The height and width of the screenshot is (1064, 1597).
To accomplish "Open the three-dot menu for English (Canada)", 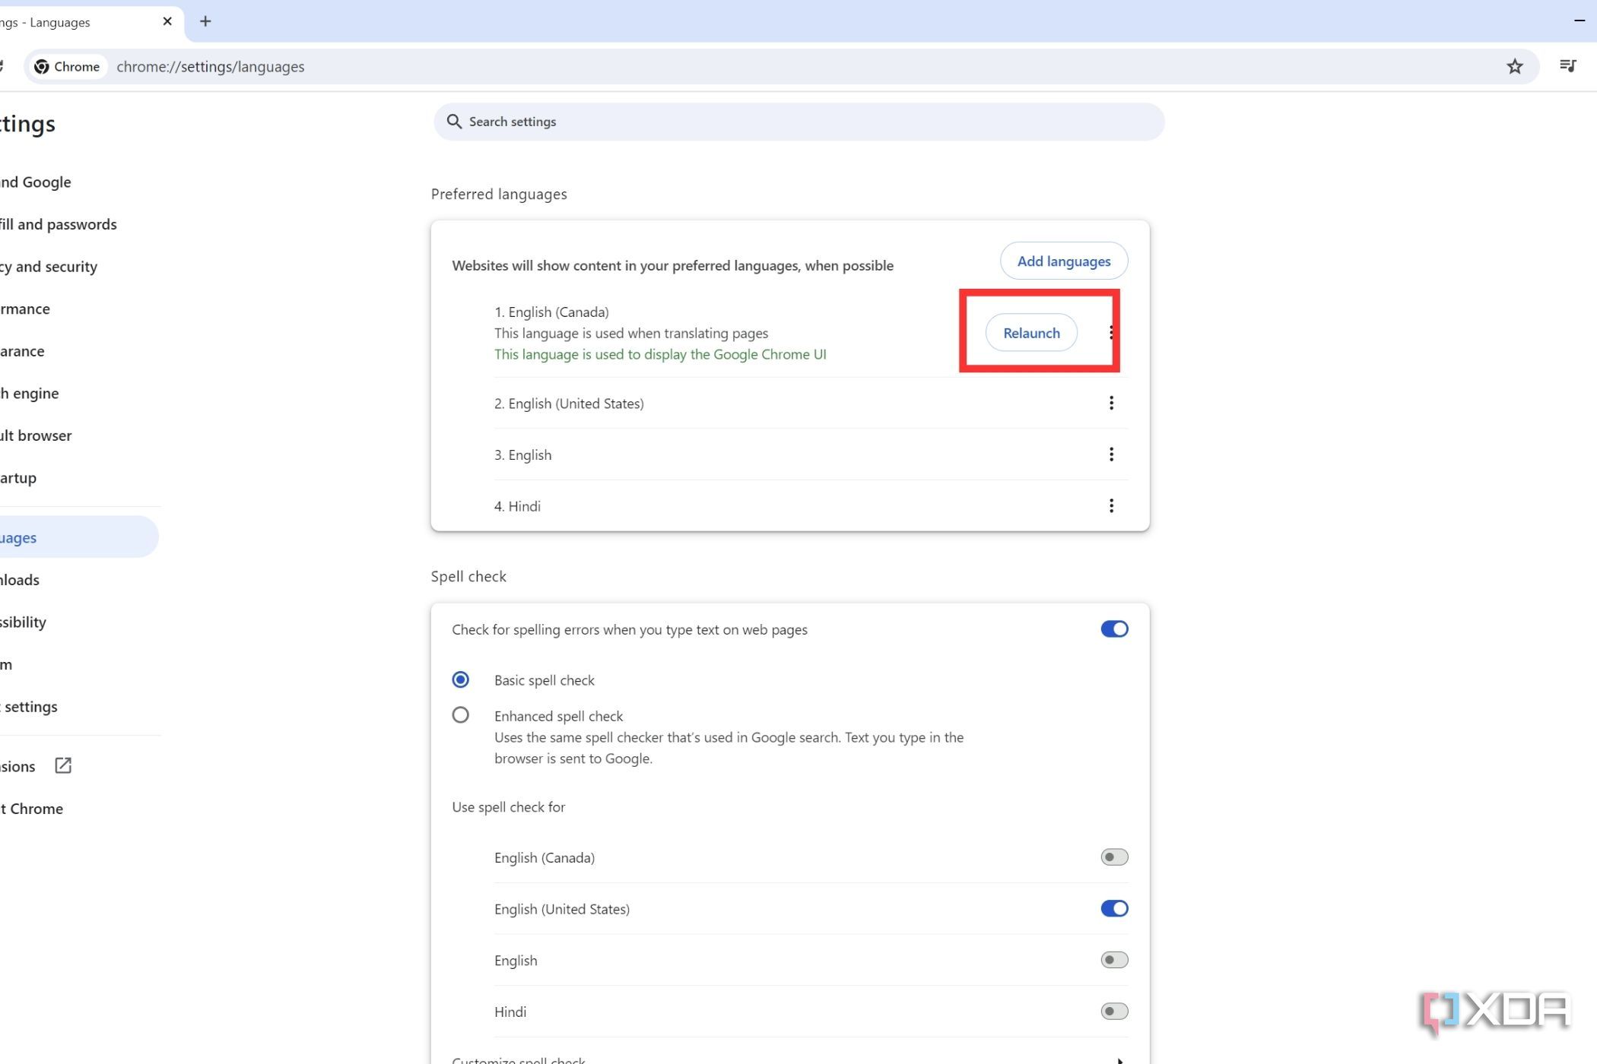I will (1111, 332).
